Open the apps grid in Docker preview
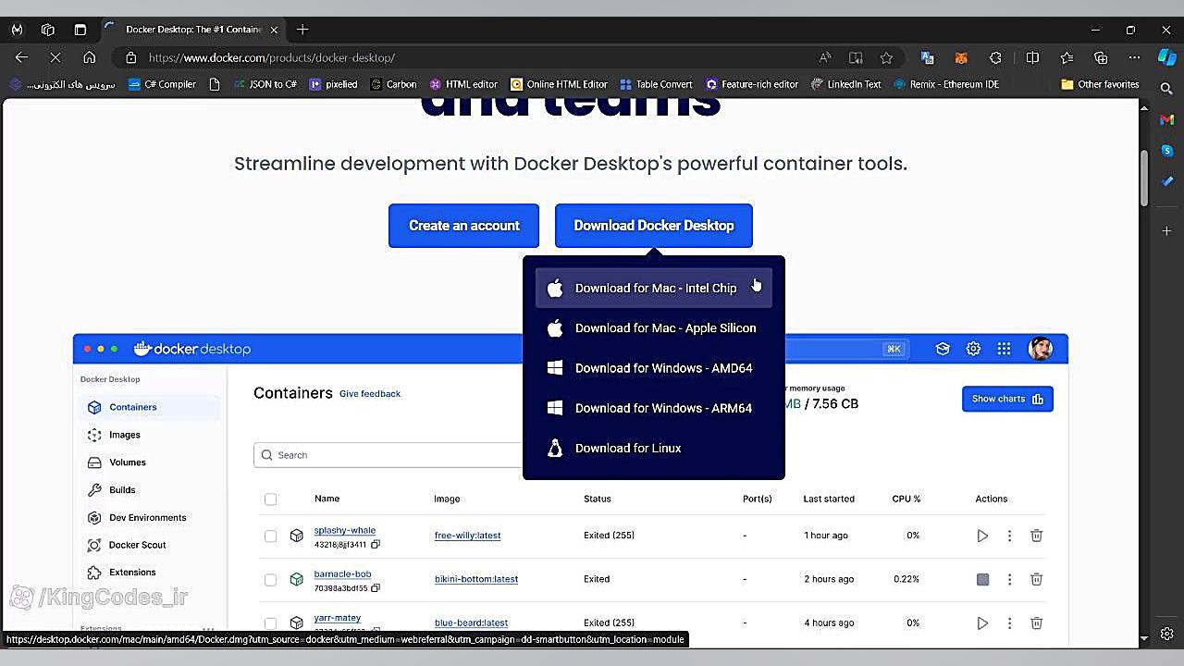 [x=1004, y=349]
